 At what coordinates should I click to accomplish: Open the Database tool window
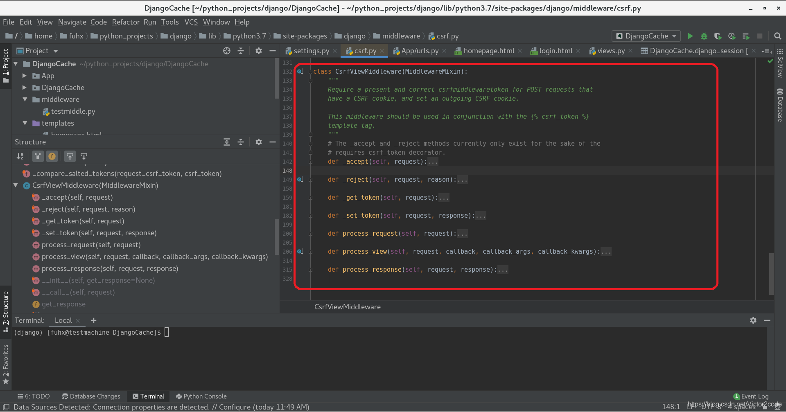pos(780,105)
